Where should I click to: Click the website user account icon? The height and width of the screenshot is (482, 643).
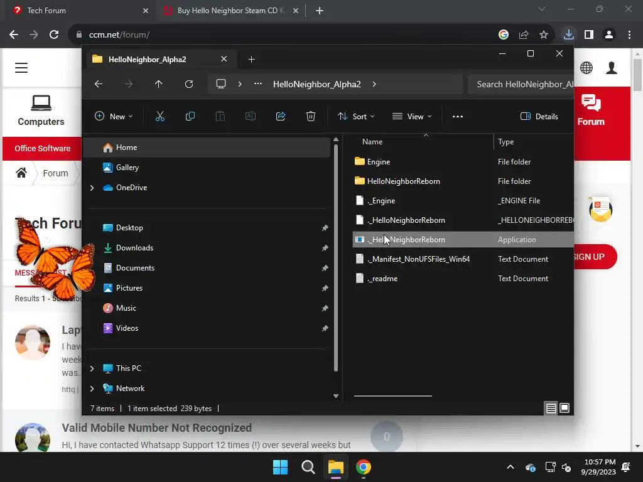tap(612, 68)
